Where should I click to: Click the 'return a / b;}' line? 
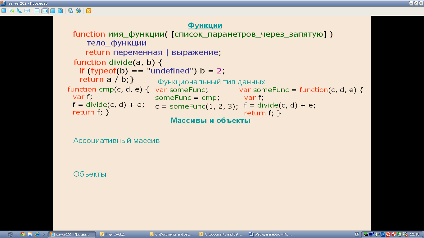[107, 80]
